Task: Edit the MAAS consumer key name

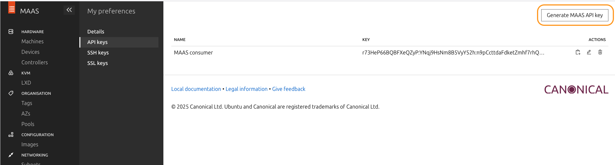Action: point(589,52)
